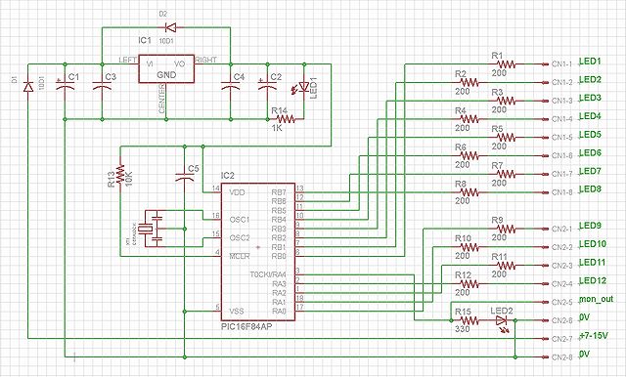Select the R5 resistor symbol
The width and height of the screenshot is (626, 377).
[506, 138]
